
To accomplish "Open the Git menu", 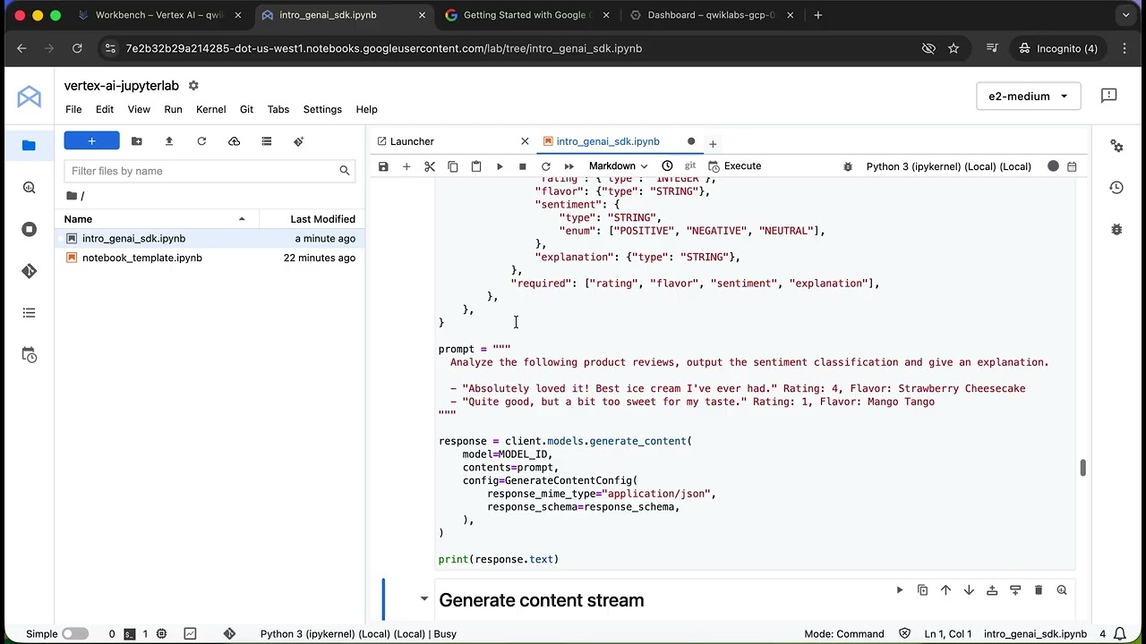I will point(246,109).
